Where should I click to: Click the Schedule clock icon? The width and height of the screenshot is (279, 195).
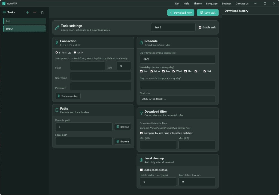click(141, 43)
